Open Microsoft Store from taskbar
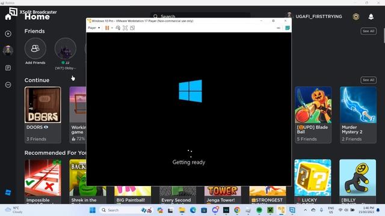 (204, 210)
